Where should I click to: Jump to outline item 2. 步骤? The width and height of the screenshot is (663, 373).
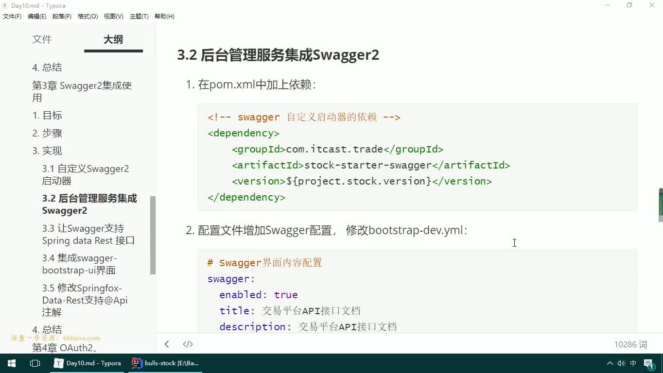47,133
